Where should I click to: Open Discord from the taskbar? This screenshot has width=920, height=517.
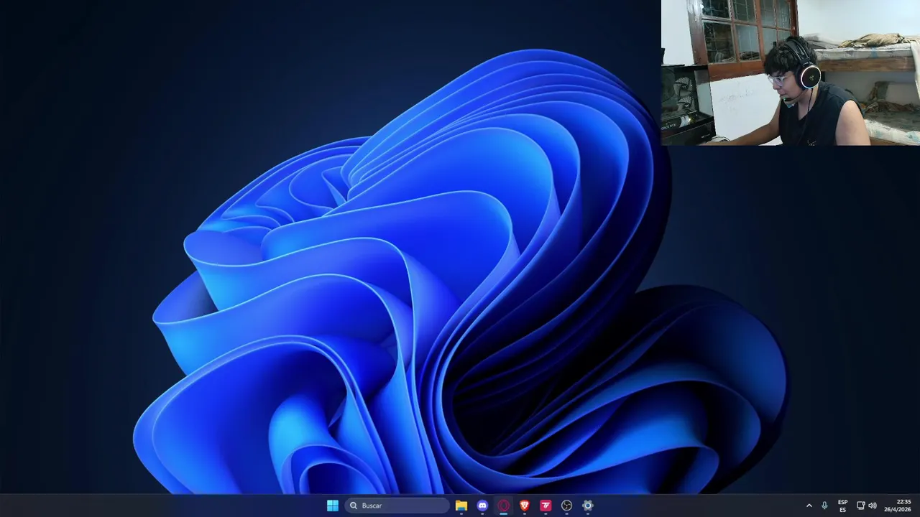click(482, 506)
